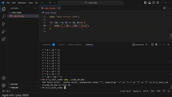Close the terminal panel
Viewport: 172px width, 97px height.
(x=169, y=44)
